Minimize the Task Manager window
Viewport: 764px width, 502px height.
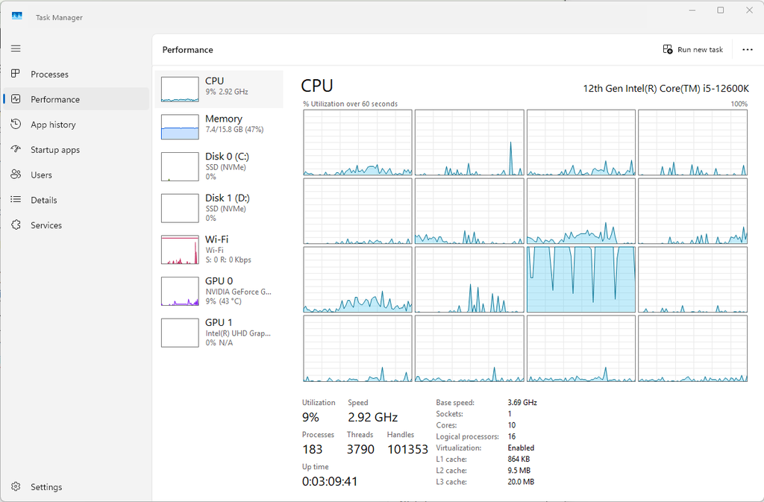[x=692, y=10]
